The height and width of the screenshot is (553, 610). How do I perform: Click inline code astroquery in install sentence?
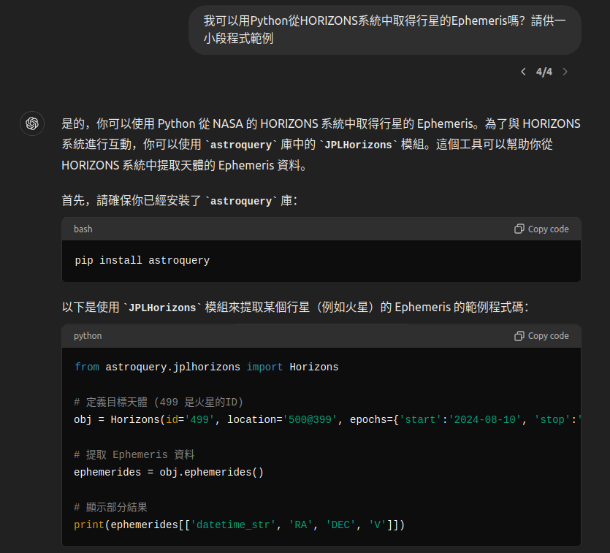pos(241,201)
